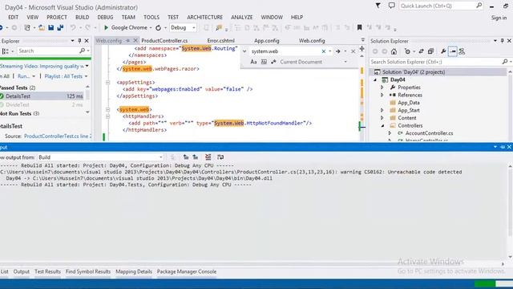The image size is (513, 289).
Task: Open the TEST menu
Action: point(173,18)
